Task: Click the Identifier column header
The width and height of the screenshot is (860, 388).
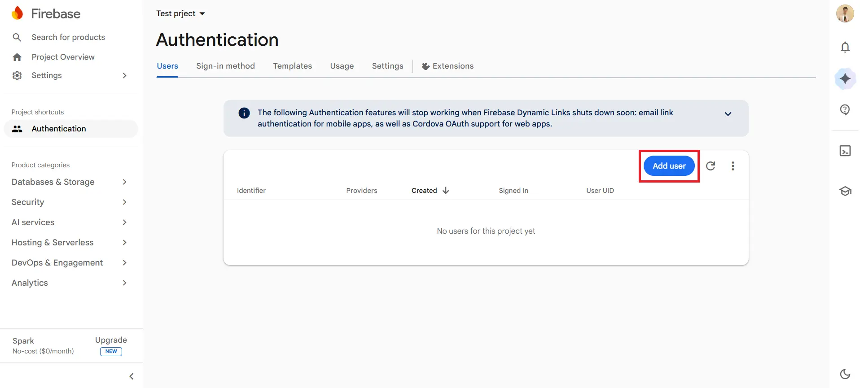Action: pos(251,191)
